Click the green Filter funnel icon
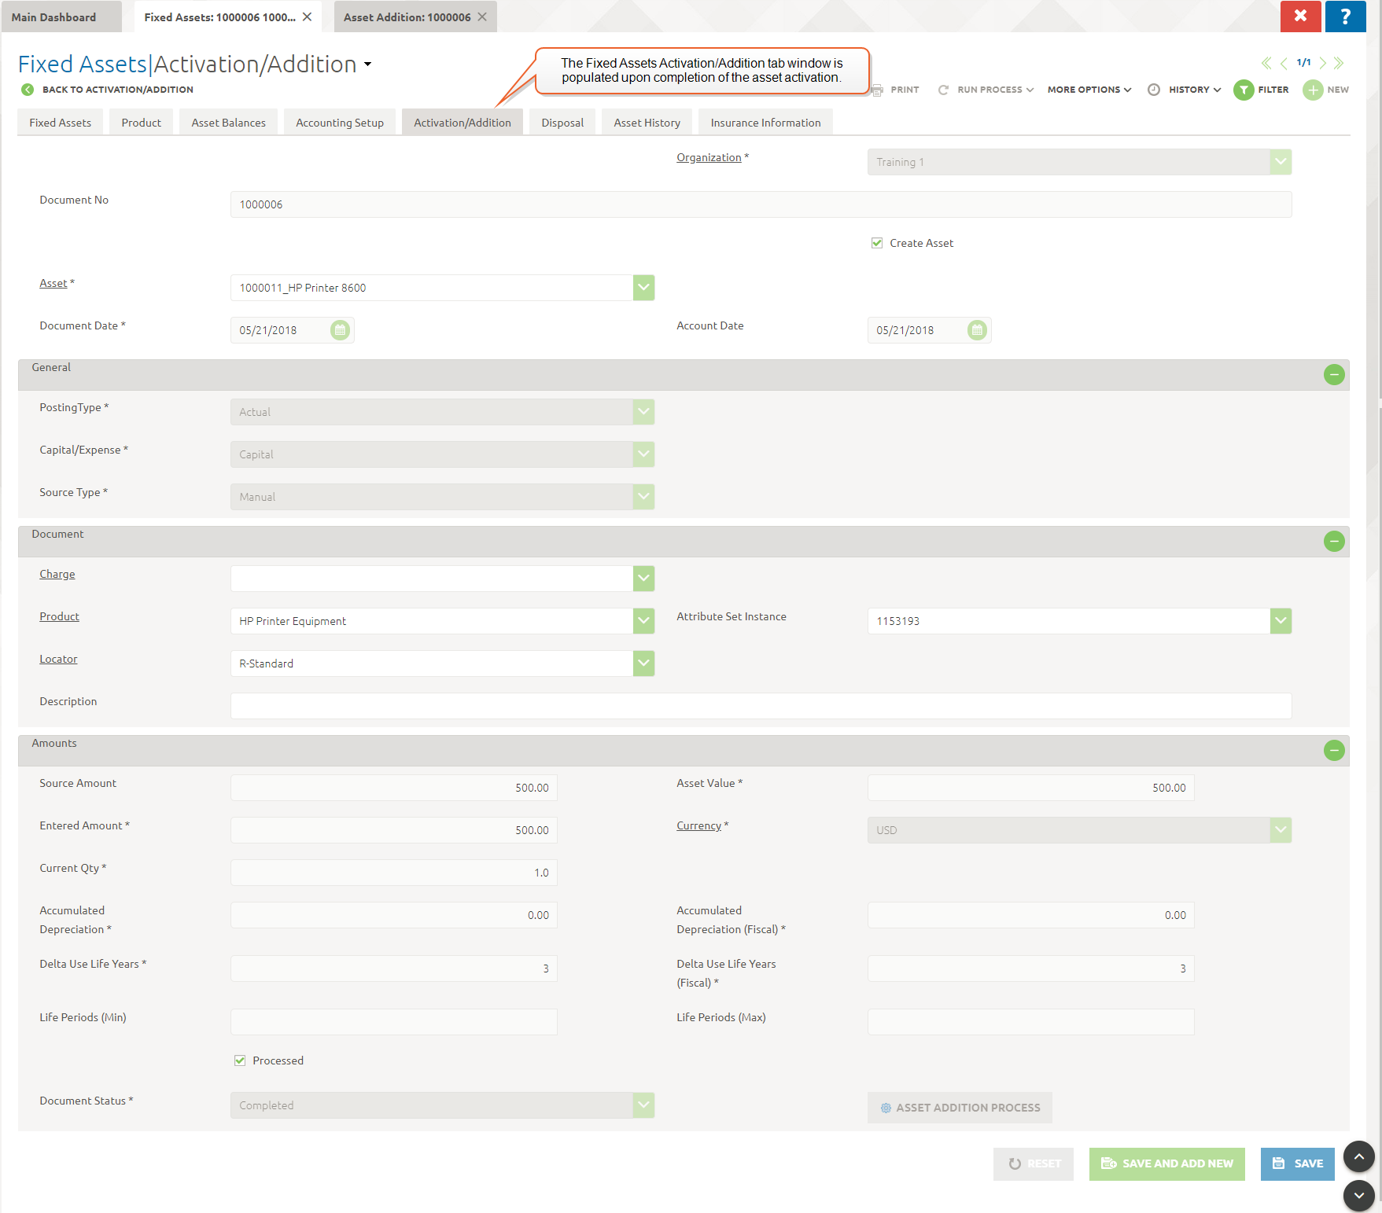 pos(1244,90)
